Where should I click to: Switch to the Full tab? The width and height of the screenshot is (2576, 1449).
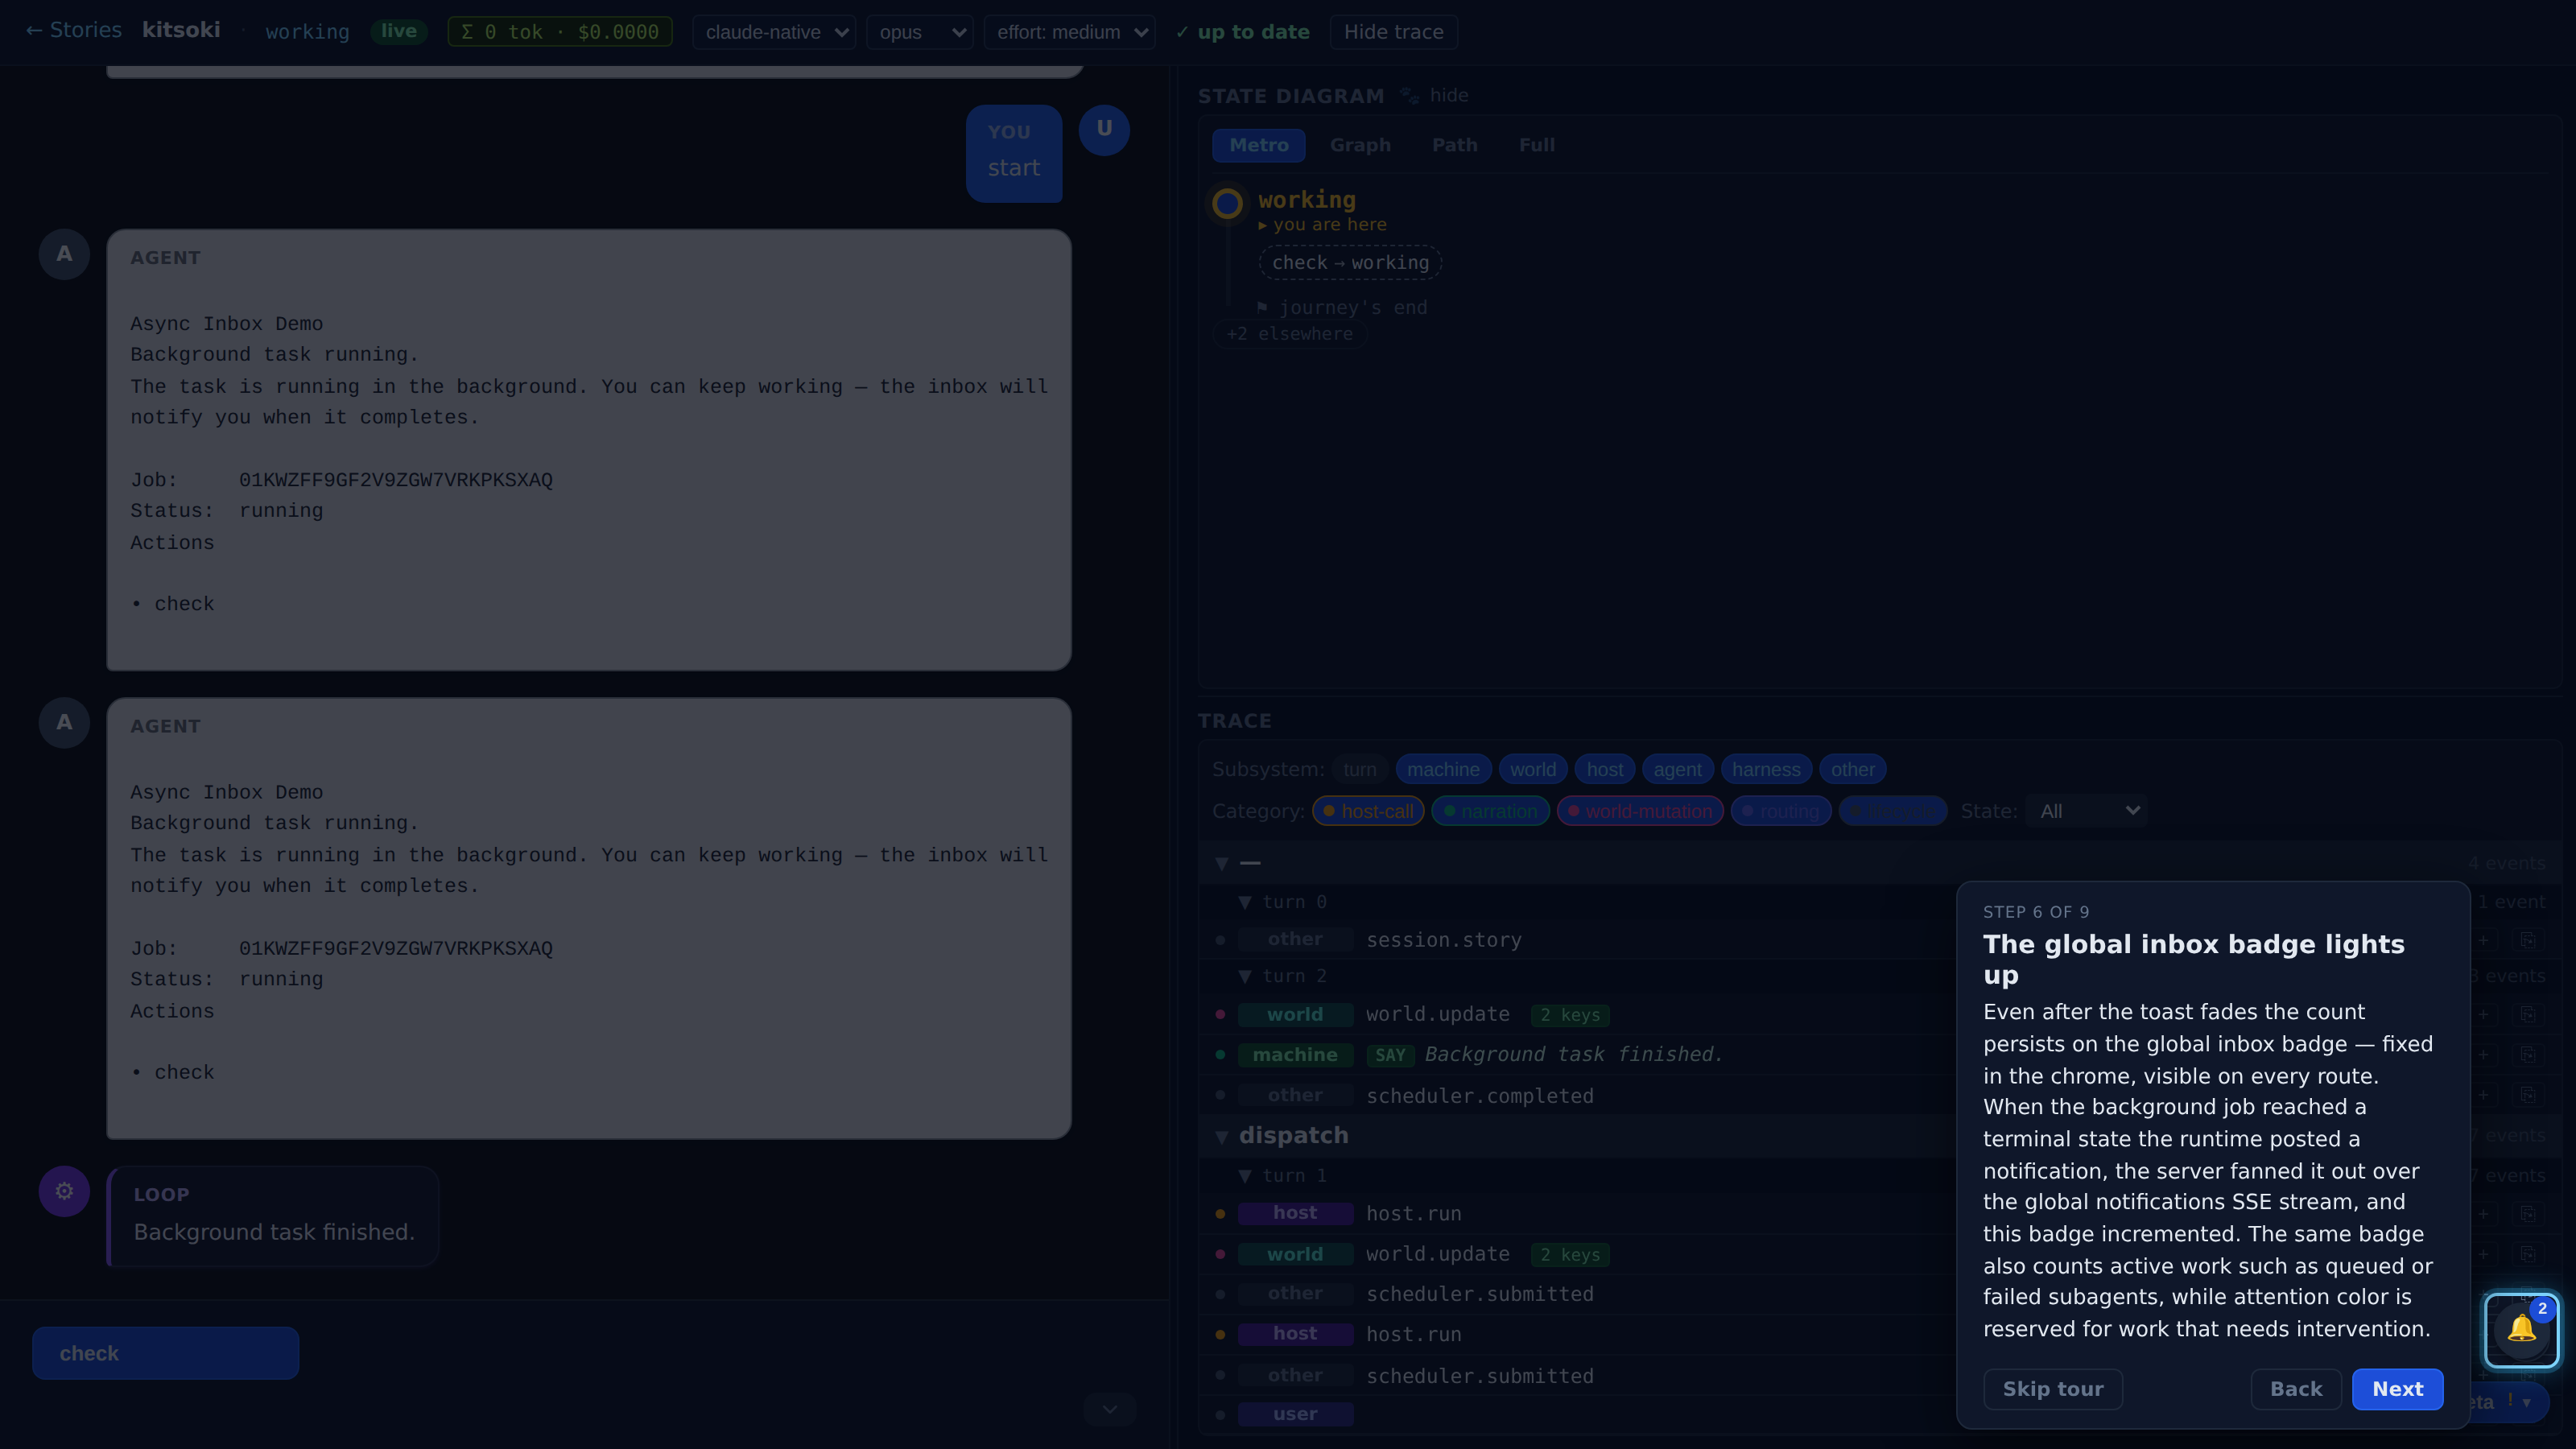click(x=1536, y=145)
